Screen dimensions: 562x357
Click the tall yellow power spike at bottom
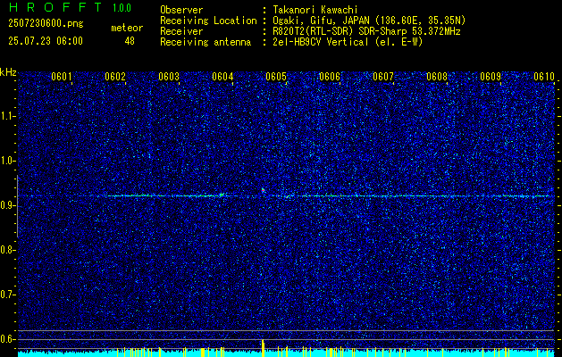(263, 348)
